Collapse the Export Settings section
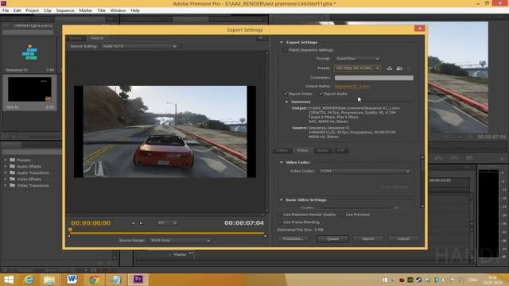This screenshot has width=509, height=286. click(x=282, y=42)
